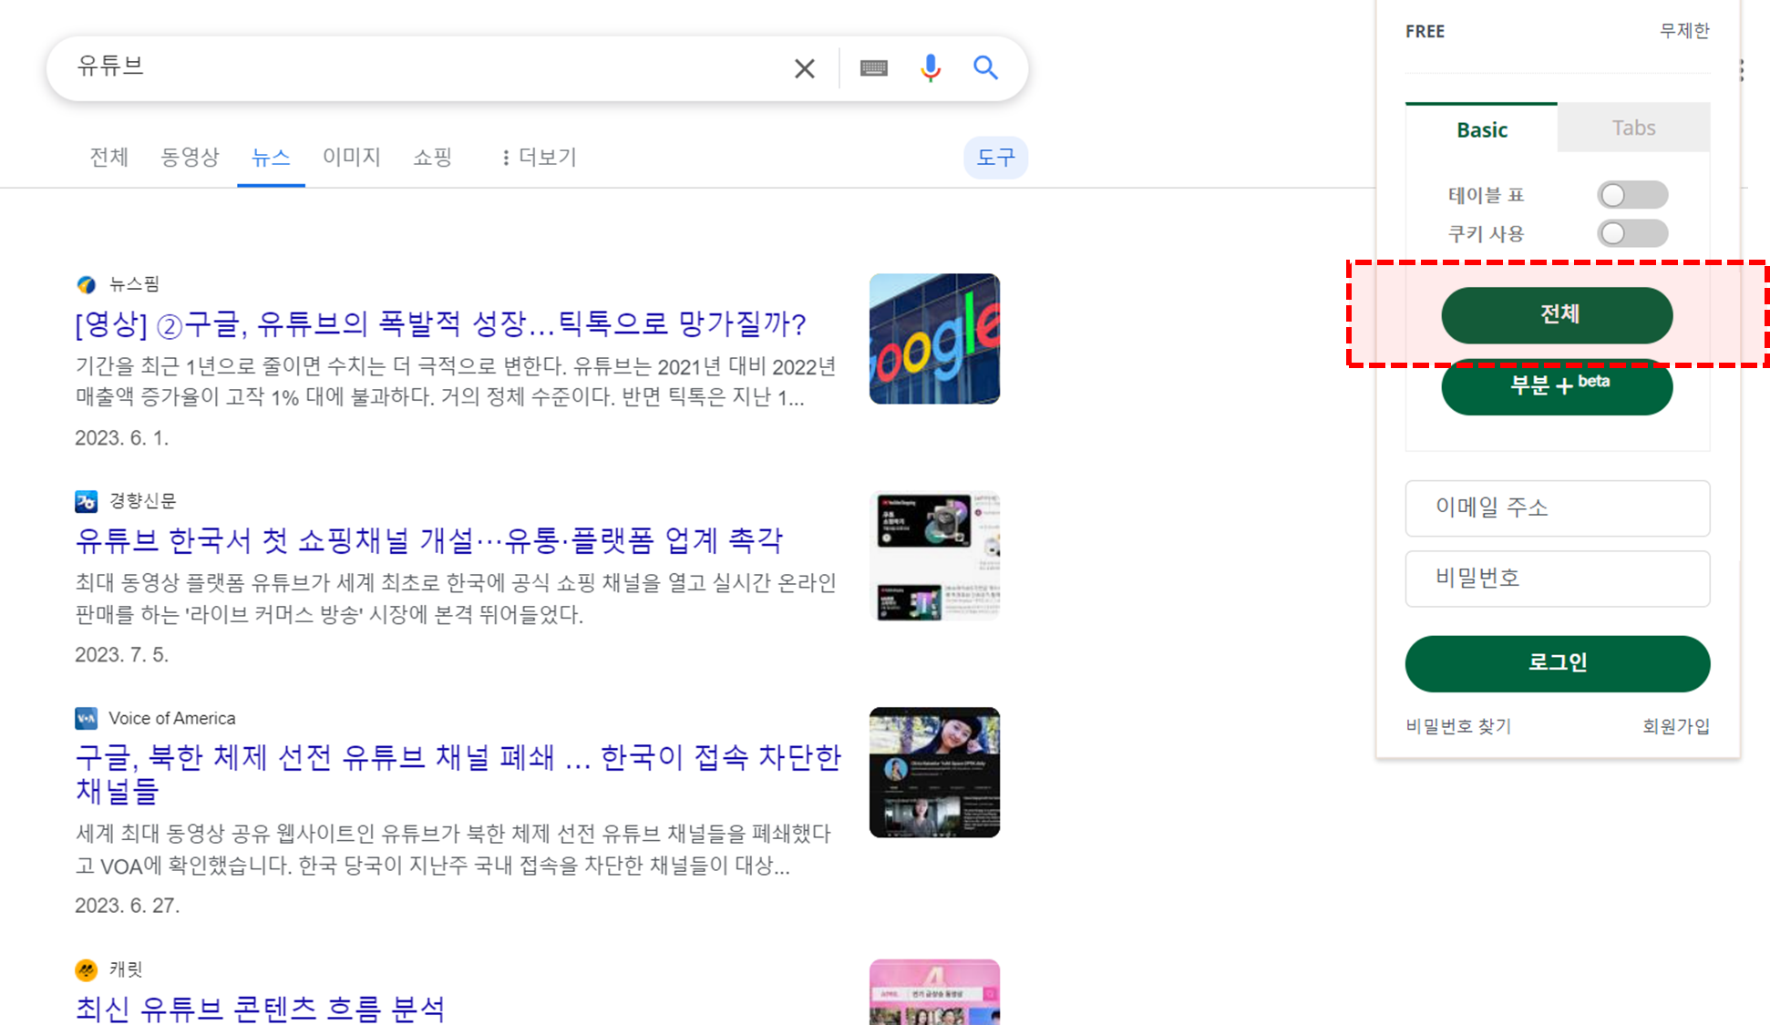The width and height of the screenshot is (1770, 1025).
Task: Enable the 쿠키 사용 switch
Action: pyautogui.click(x=1632, y=233)
